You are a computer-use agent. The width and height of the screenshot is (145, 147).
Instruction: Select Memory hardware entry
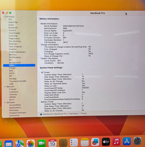point(13,55)
